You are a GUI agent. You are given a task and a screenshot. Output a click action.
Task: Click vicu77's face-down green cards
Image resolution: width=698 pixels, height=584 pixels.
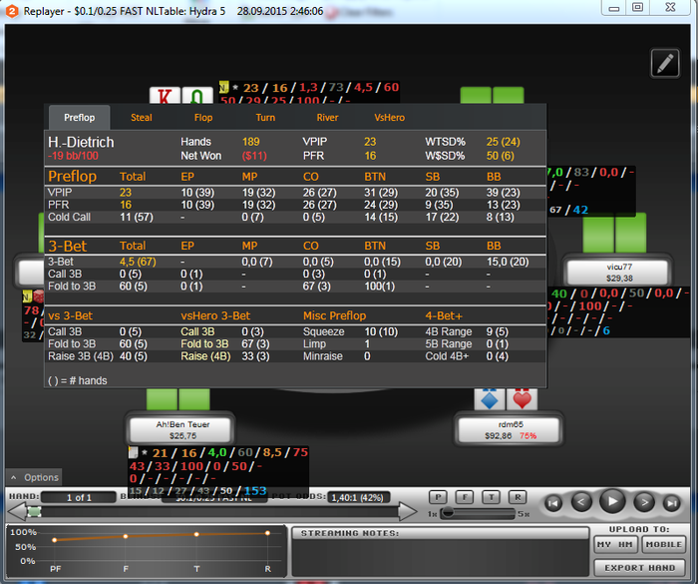(615, 233)
